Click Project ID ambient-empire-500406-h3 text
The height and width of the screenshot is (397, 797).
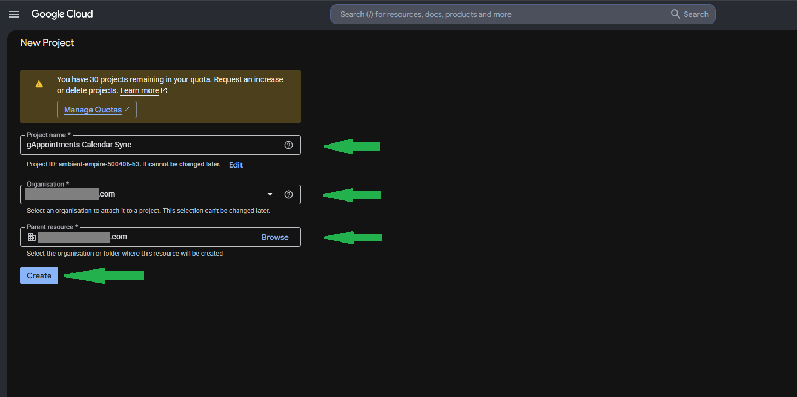124,164
